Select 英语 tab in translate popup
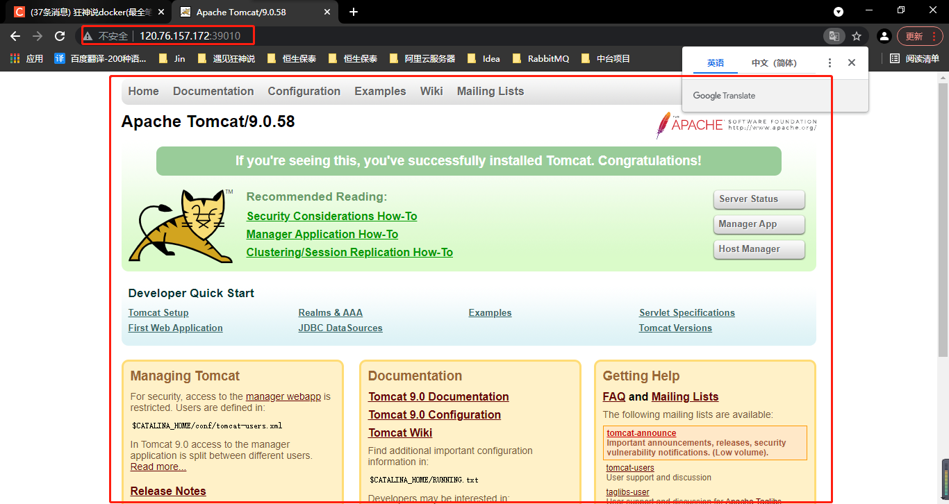Image resolution: width=949 pixels, height=504 pixels. pyautogui.click(x=716, y=63)
